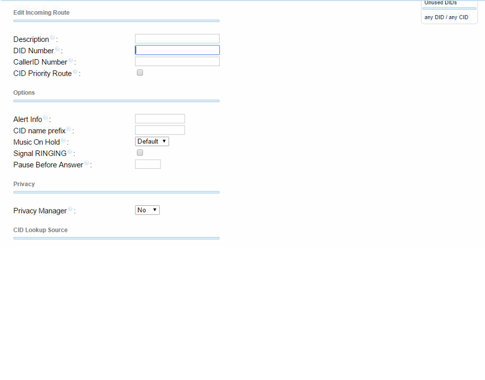
Task: Click the CallerID Number text box
Action: pos(177,61)
